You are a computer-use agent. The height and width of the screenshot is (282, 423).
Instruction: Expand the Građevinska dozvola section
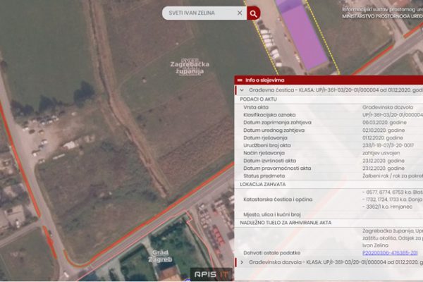241,262
